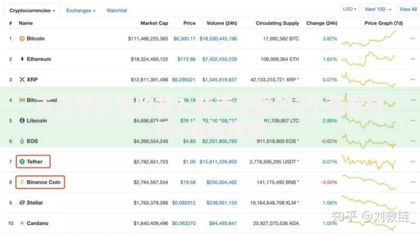This screenshot has height=234, width=420.
Task: Open the XRP row options menu
Action: coord(413,80)
